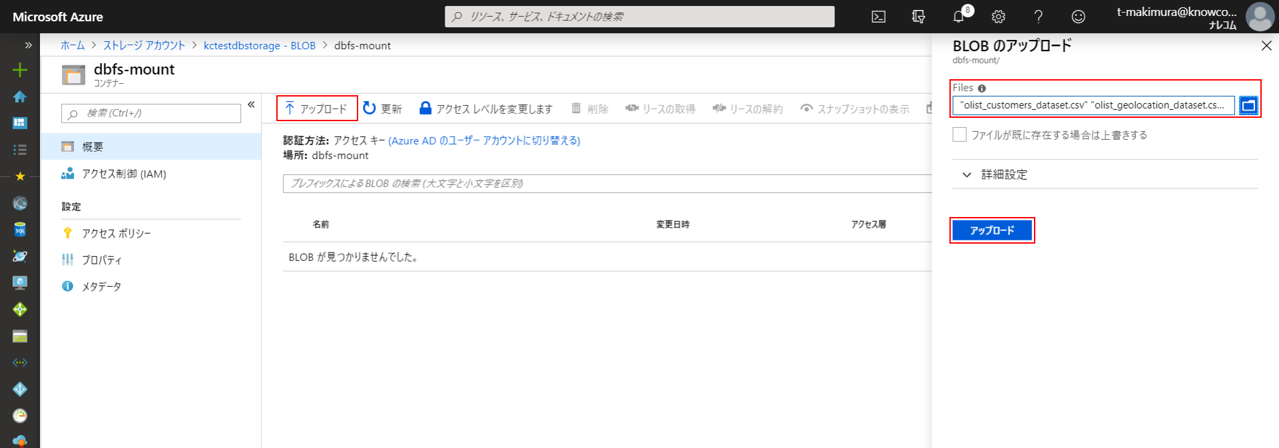Click Microsoft Azure logo text

coord(58,17)
